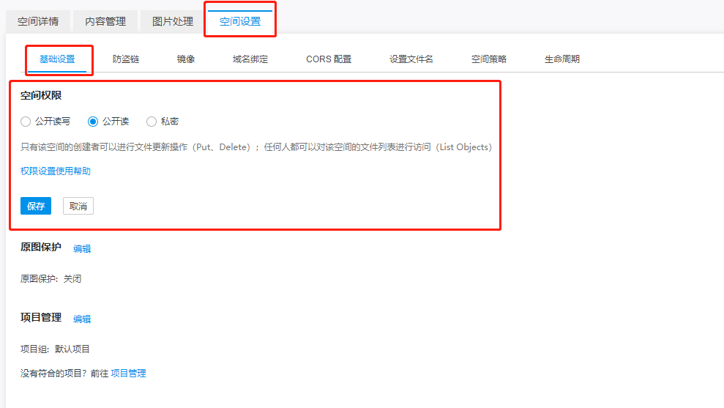View the 空间策略 sub-tab
The width and height of the screenshot is (724, 408).
488,59
